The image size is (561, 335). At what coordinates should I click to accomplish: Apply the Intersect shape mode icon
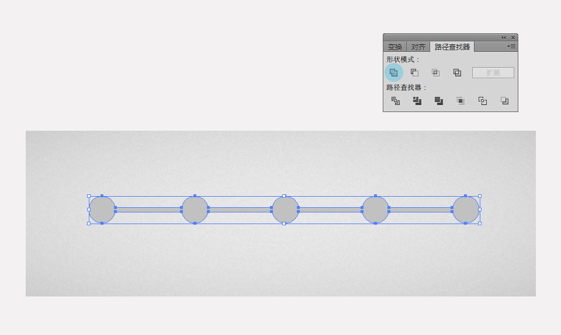pos(435,73)
